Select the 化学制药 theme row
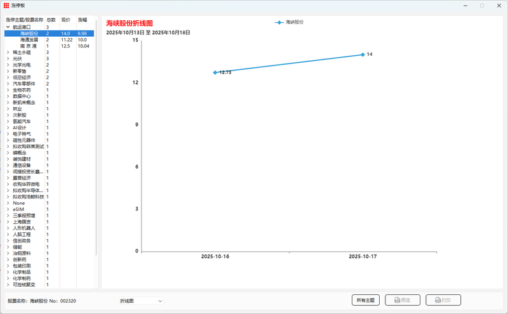This screenshot has height=314, width=508. tap(50, 278)
